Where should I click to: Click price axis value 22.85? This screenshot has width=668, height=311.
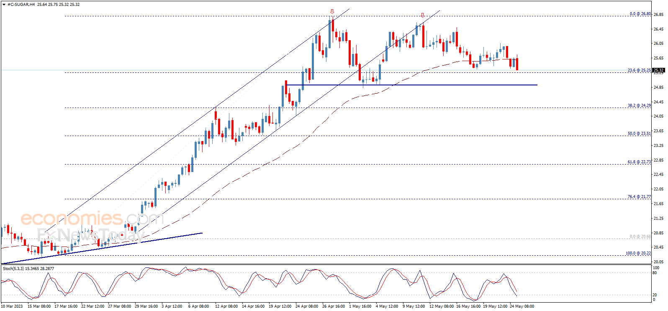[x=658, y=160]
